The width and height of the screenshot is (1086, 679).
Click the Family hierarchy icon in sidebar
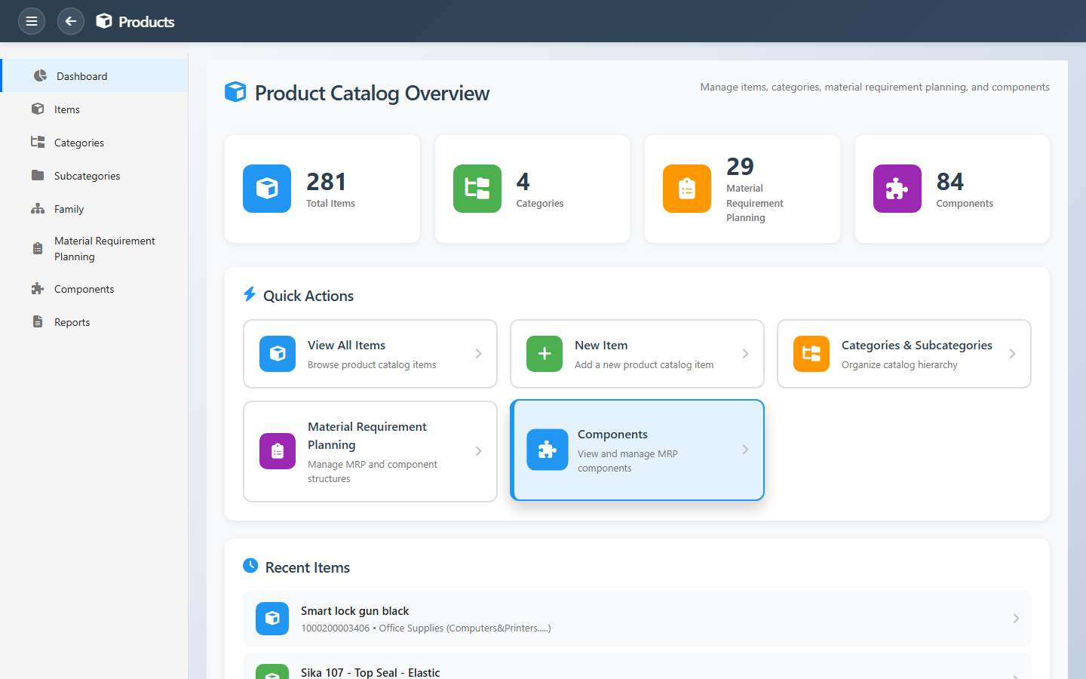click(38, 209)
